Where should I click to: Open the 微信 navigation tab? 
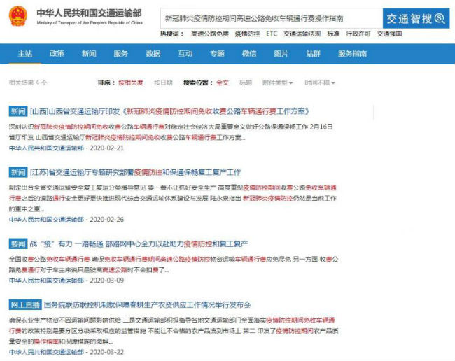coord(249,54)
